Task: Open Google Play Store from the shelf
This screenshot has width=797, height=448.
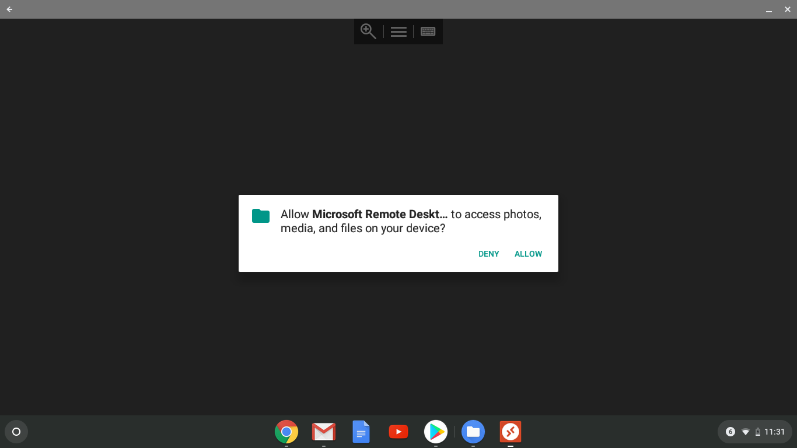Action: tap(436, 432)
